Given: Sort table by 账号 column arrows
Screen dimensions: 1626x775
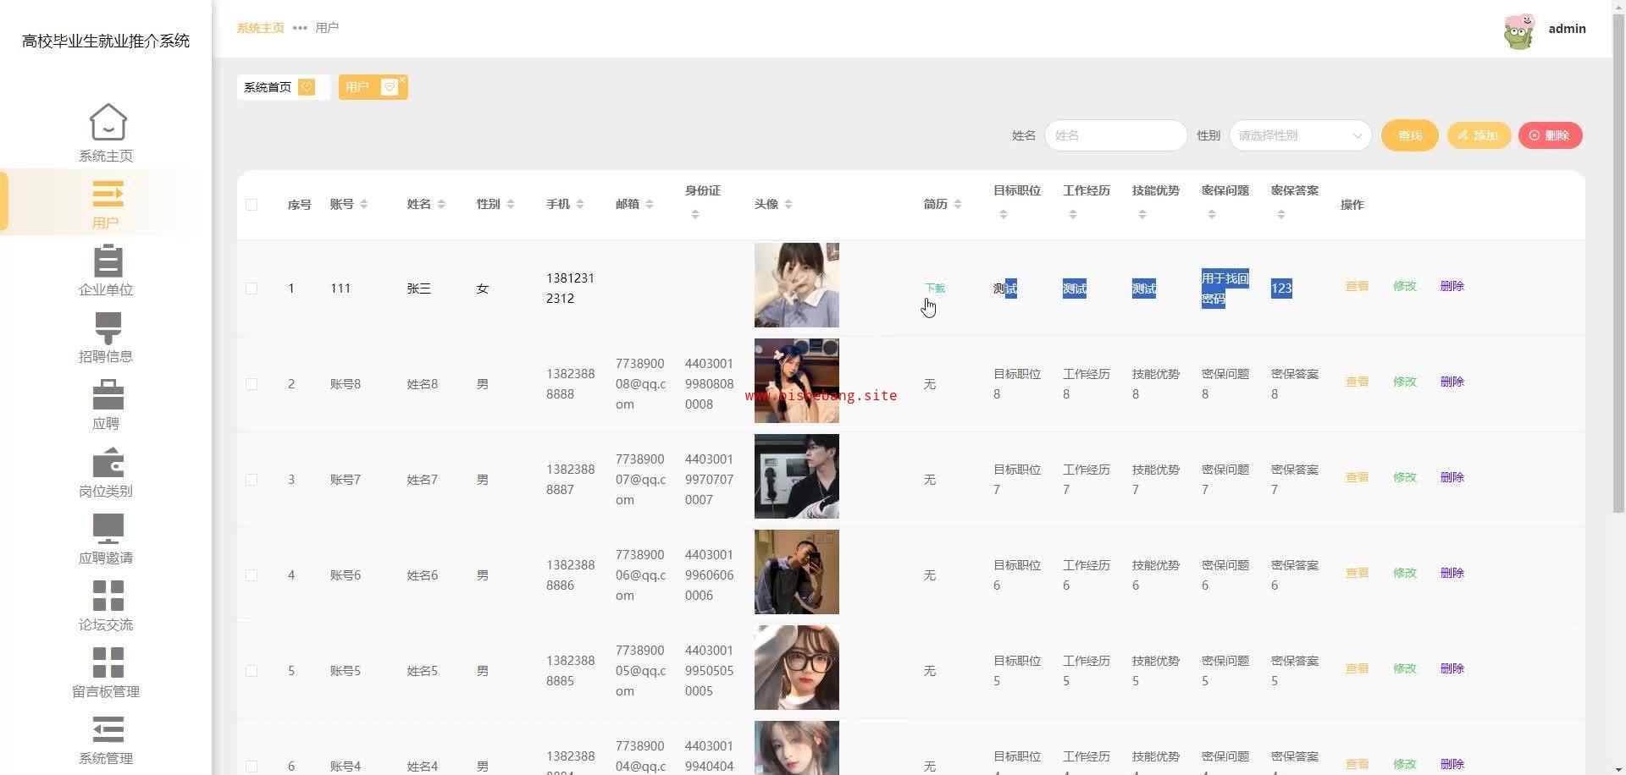Looking at the screenshot, I should point(364,205).
